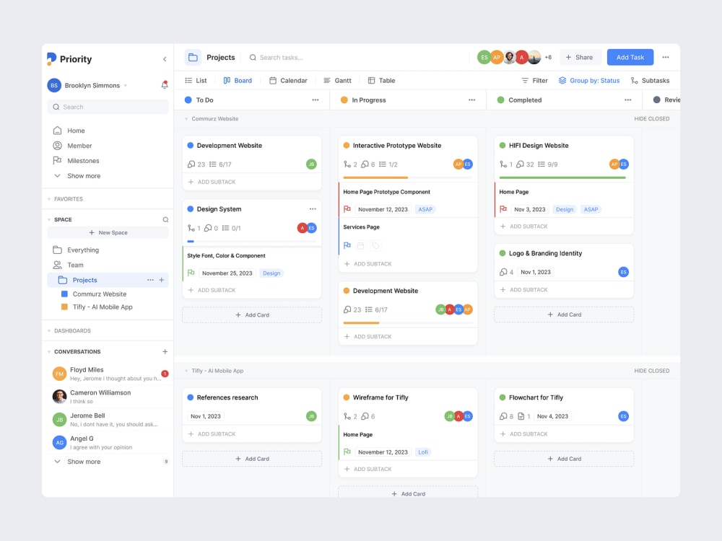
Task: Toggle status dot on Design System card
Action: point(190,209)
